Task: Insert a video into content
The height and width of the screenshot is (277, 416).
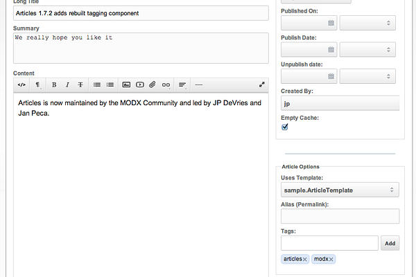Action: (x=140, y=84)
